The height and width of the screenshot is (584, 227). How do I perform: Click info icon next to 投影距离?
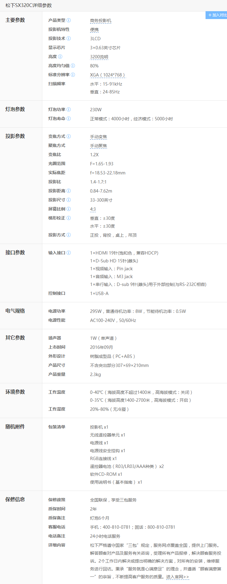pos(69,191)
